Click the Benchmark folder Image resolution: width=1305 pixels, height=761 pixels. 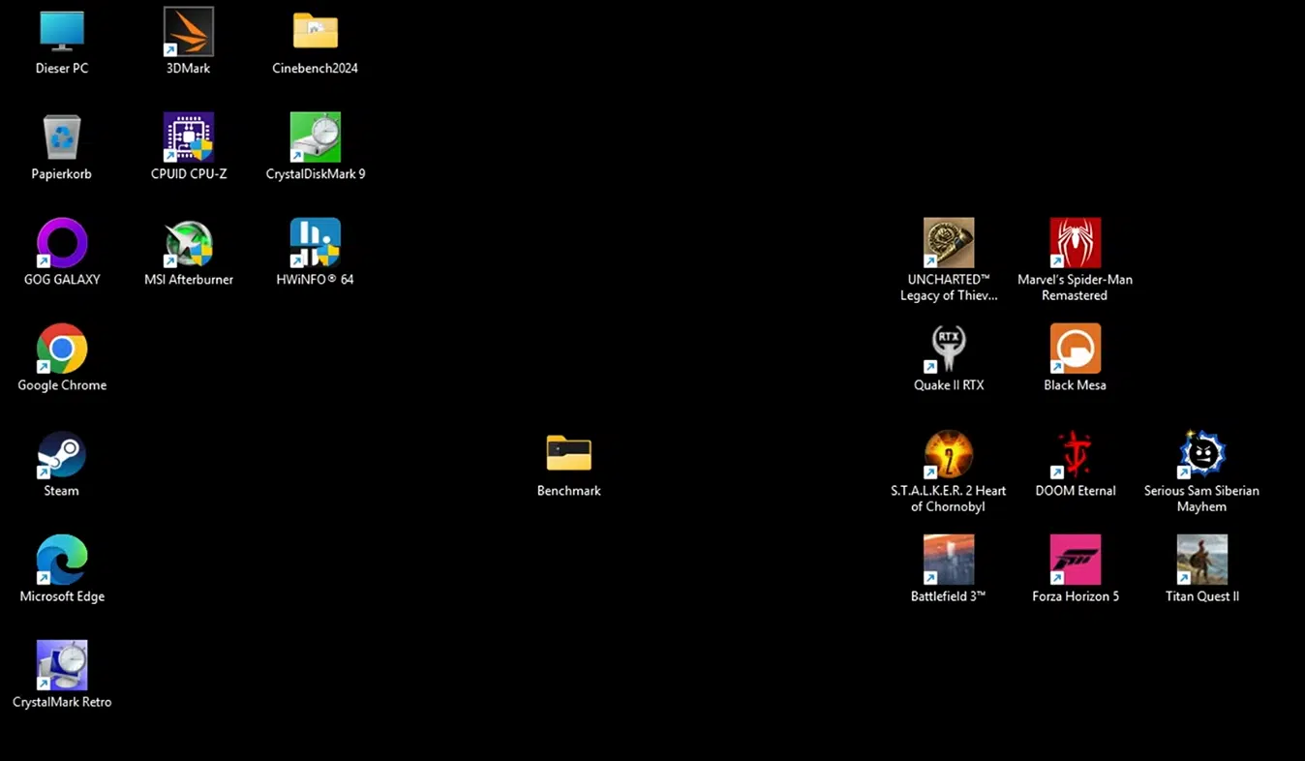tap(569, 455)
